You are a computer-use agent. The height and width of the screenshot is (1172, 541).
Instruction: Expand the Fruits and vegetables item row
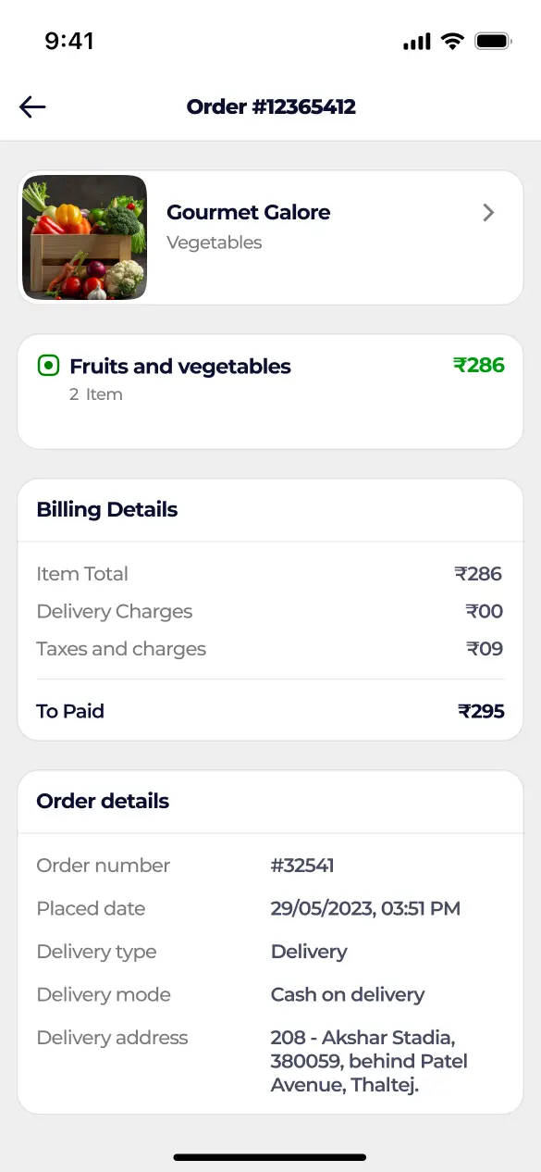coord(270,392)
